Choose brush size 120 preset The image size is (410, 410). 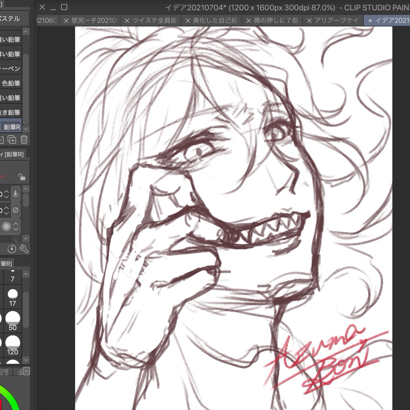point(13,345)
